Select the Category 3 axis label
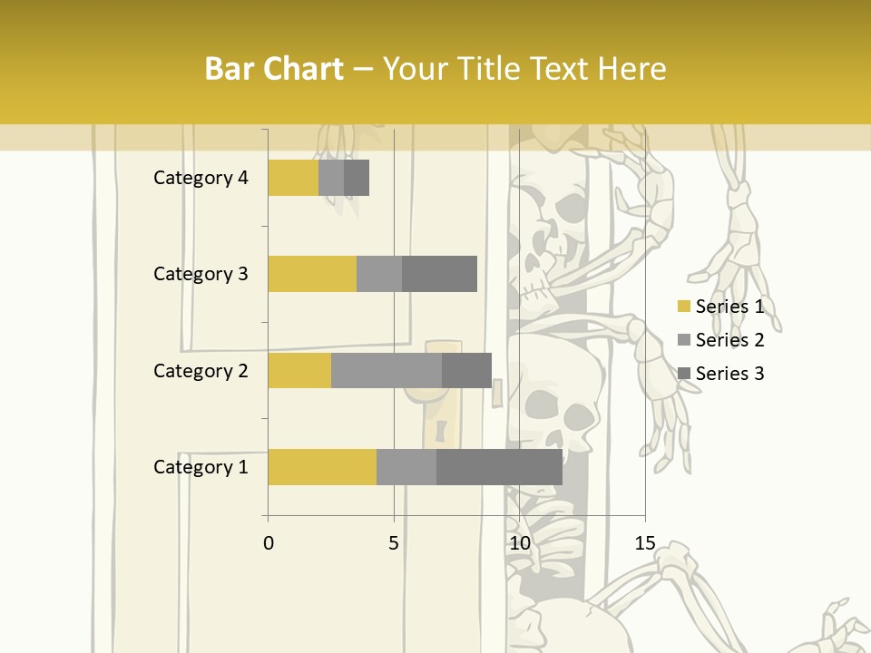 coord(201,274)
